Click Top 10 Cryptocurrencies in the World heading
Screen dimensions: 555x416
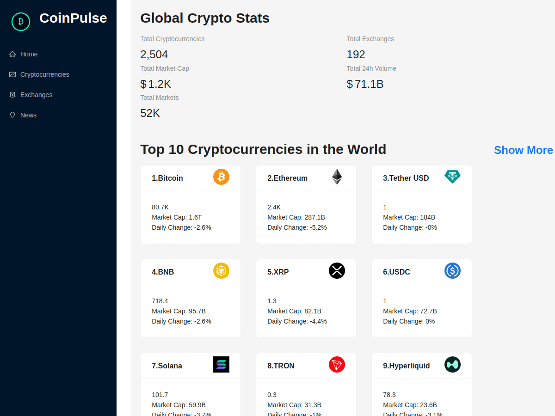[x=263, y=149]
